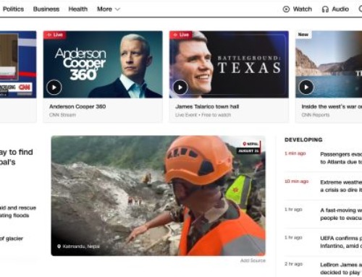The height and width of the screenshot is (277, 362).
Task: Click the Developing section heading
Action: pos(303,140)
